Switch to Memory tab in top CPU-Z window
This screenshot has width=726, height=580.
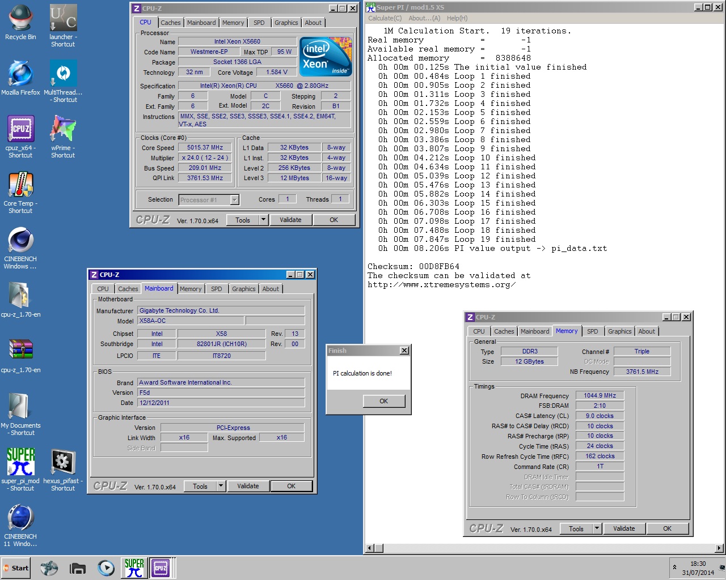point(233,23)
